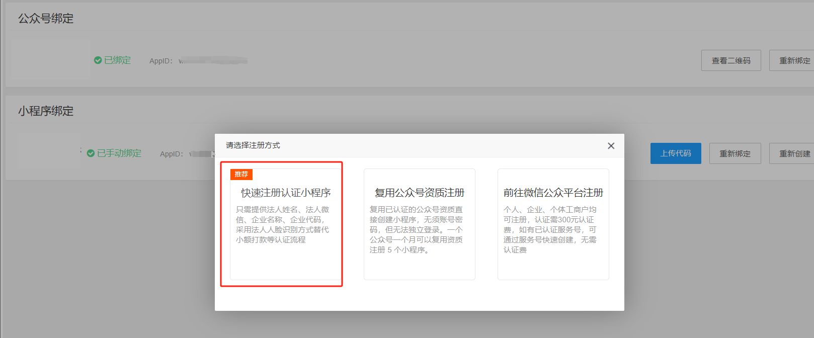Click the official account logo thumbnail
Screen dimensions: 814x338
[x=50, y=60]
